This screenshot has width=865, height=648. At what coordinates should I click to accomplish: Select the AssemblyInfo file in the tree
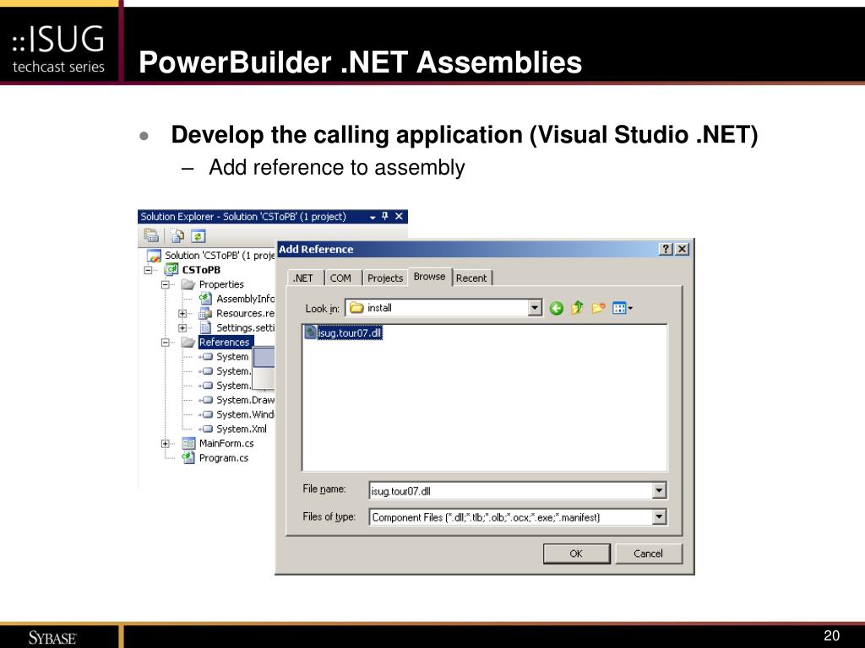pos(237,299)
